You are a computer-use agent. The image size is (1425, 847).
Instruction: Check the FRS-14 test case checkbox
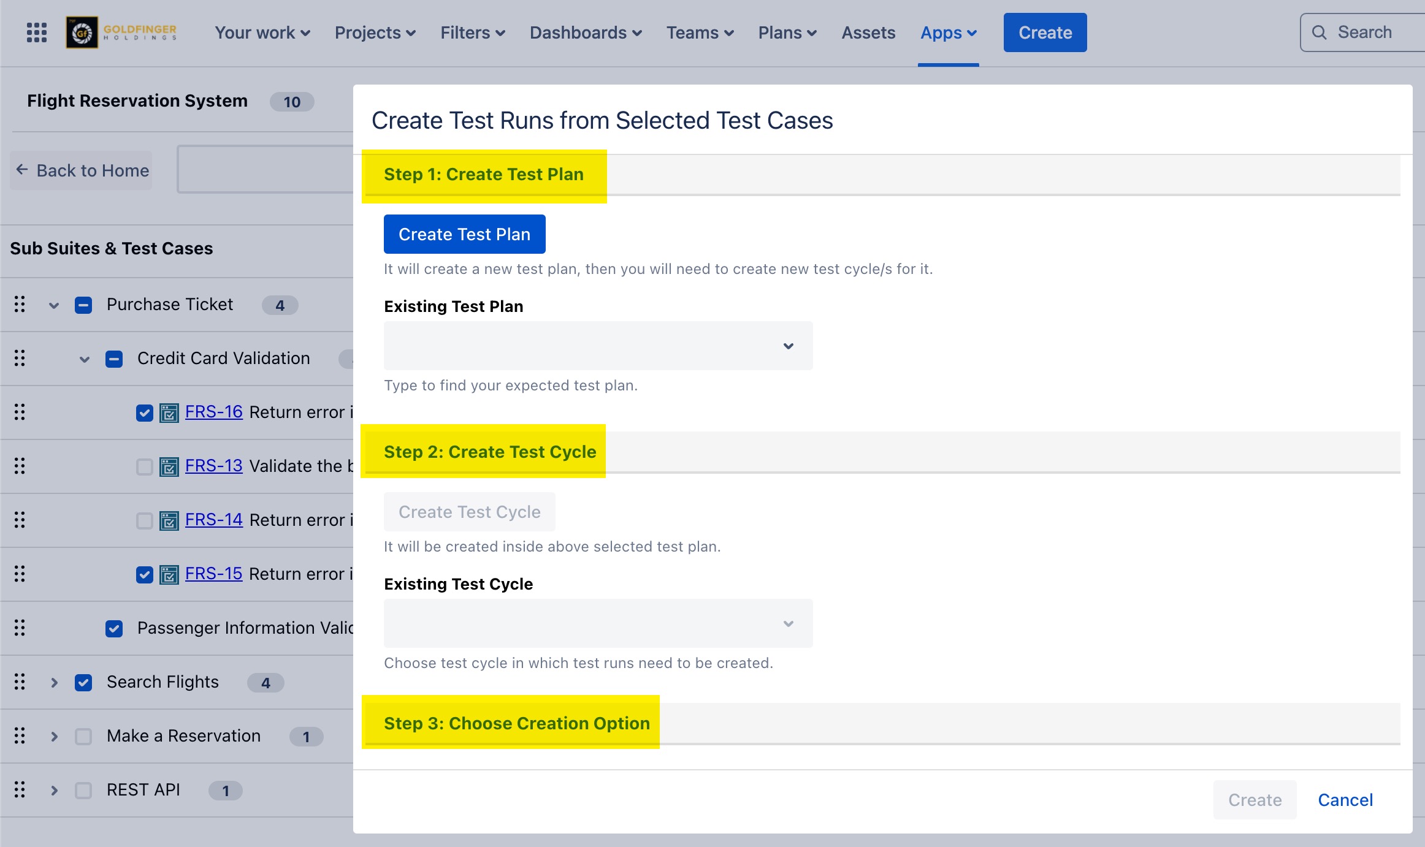pos(144,520)
